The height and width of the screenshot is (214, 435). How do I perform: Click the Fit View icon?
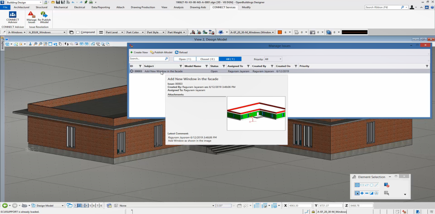click(50, 44)
